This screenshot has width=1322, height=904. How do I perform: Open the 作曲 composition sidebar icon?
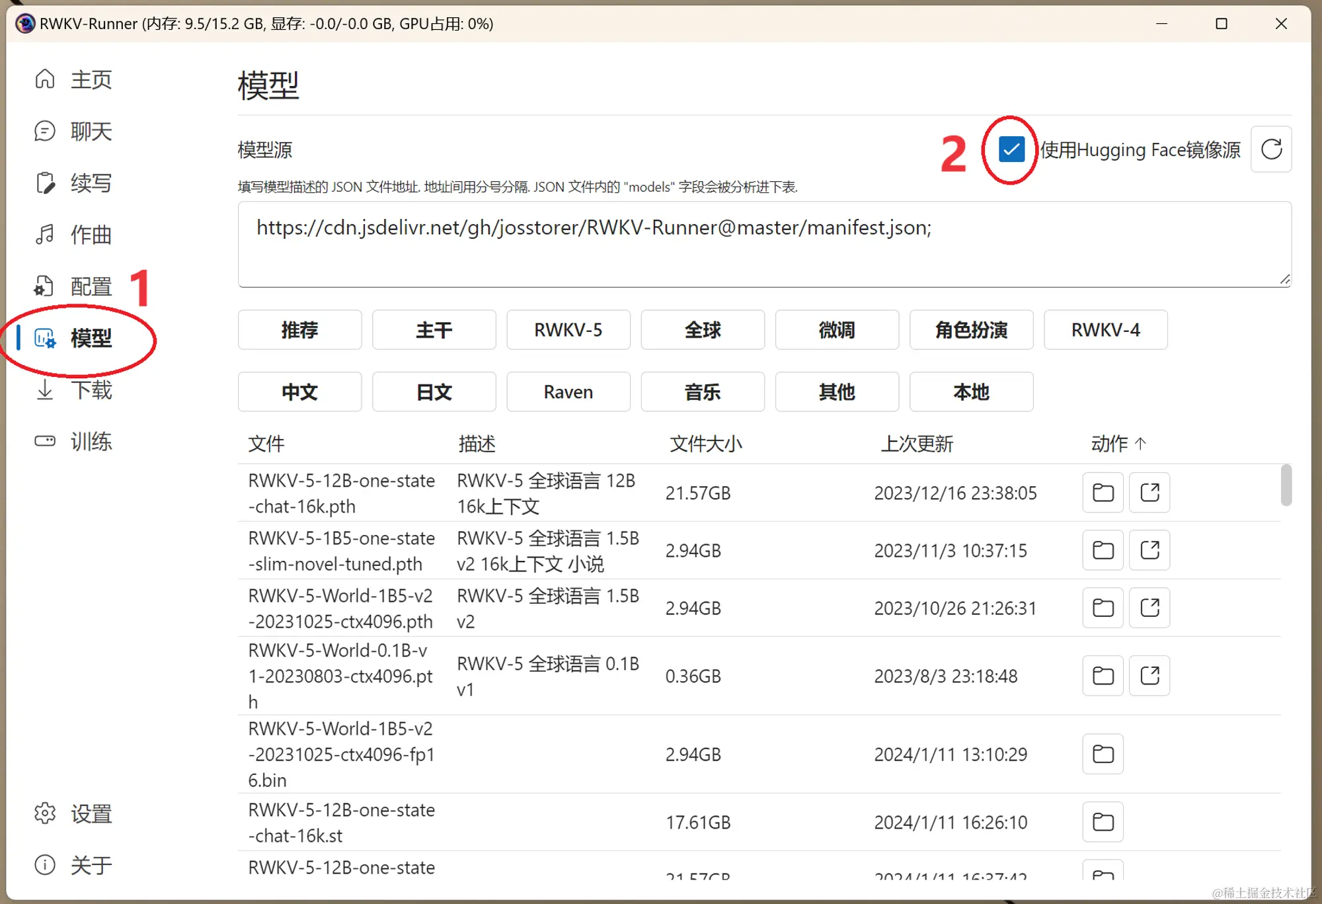[45, 235]
